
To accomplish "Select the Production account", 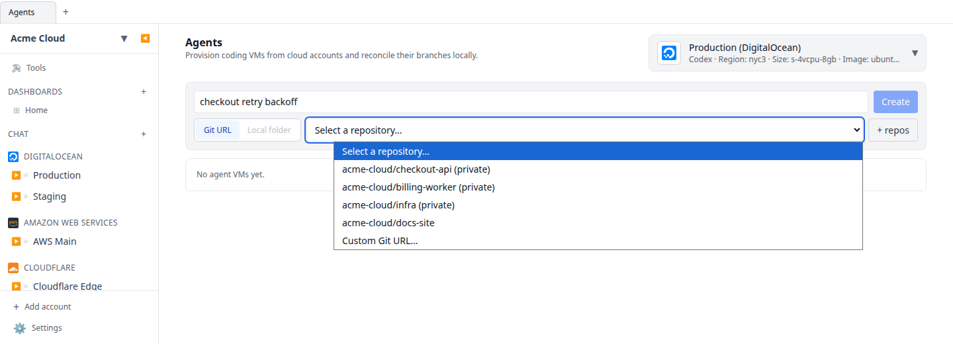I will [56, 175].
